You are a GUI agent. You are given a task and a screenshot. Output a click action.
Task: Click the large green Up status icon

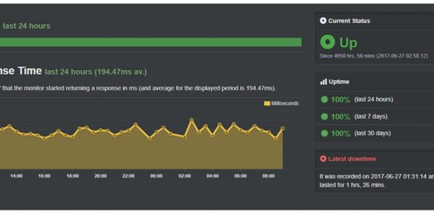click(x=327, y=42)
